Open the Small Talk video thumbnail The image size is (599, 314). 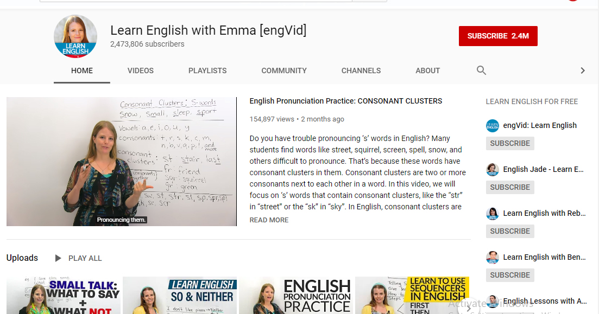pos(64,296)
